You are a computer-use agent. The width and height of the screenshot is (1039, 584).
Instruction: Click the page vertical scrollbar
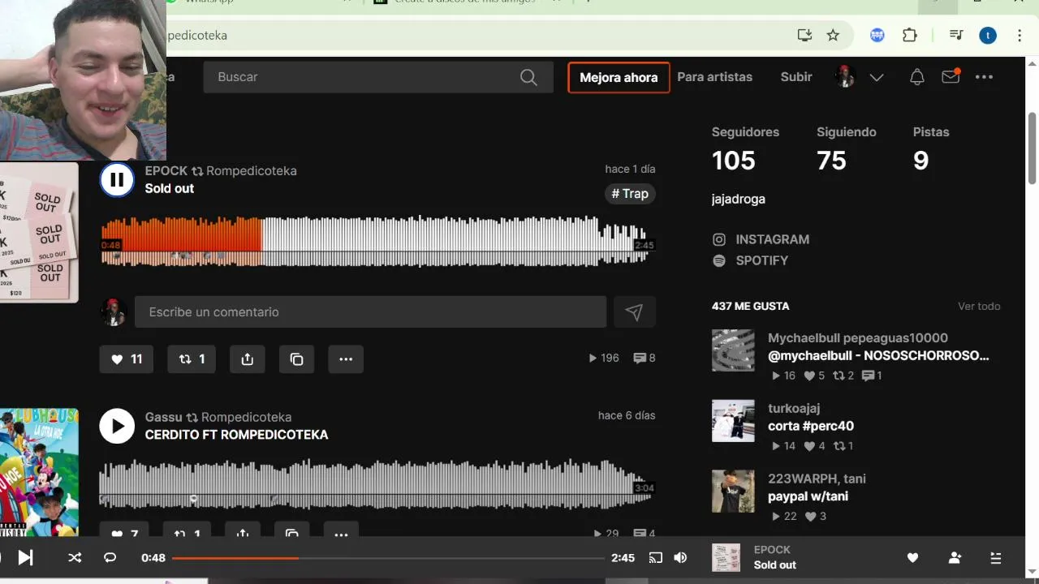pyautogui.click(x=1033, y=148)
